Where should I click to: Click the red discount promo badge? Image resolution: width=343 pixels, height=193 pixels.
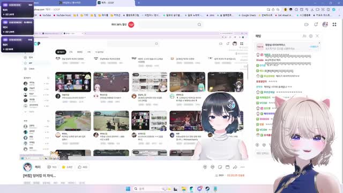[x=131, y=25]
